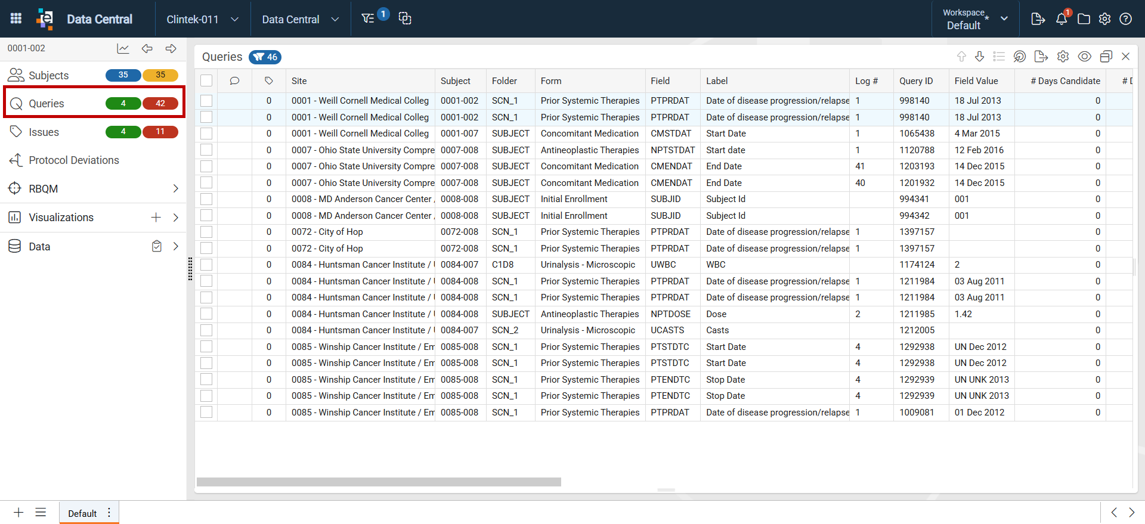Expand the Visualizations section chevron
Image resolution: width=1145 pixels, height=524 pixels.
(175, 218)
